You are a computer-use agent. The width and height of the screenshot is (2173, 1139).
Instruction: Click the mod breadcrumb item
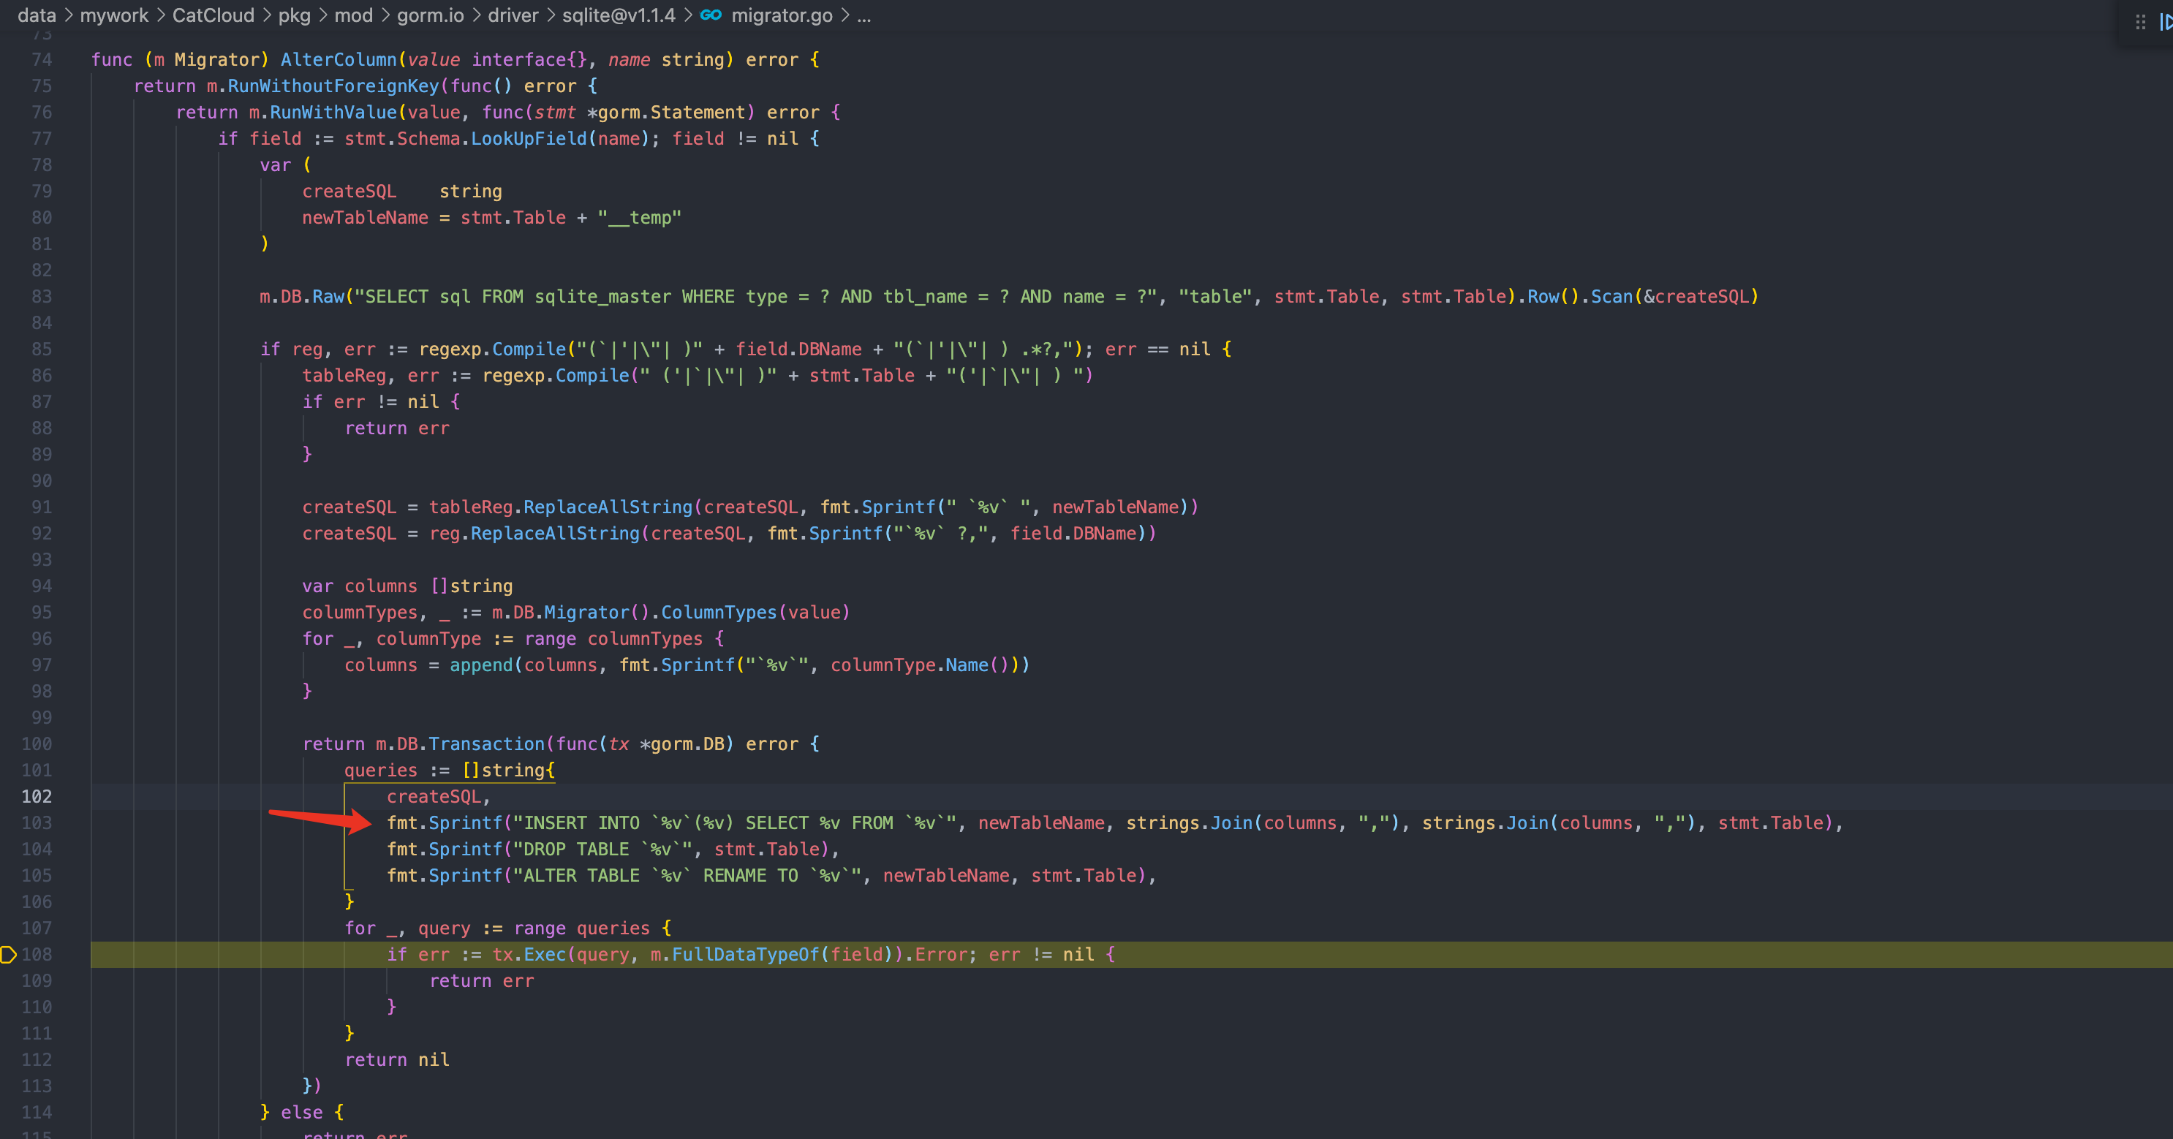click(x=355, y=15)
